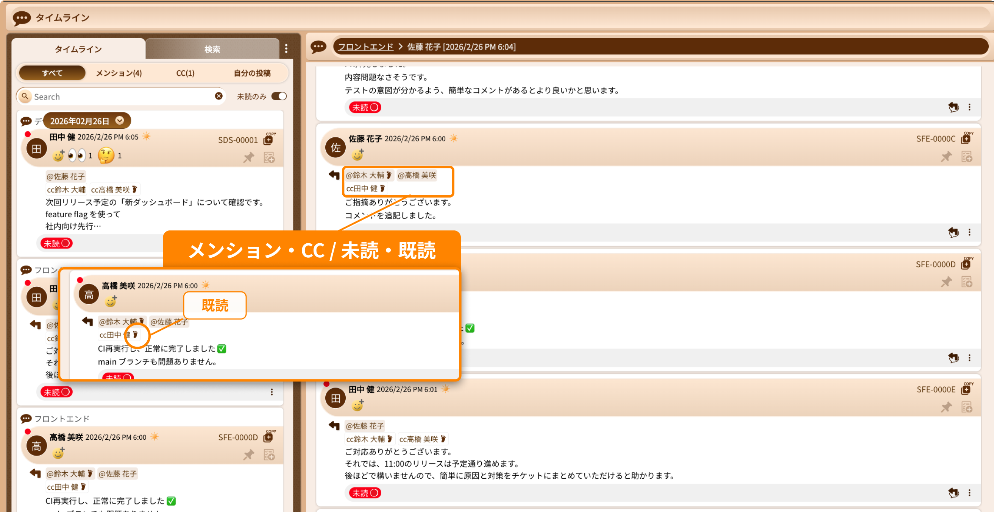
Task: Toggle the 未読のみ switch
Action: tap(279, 96)
